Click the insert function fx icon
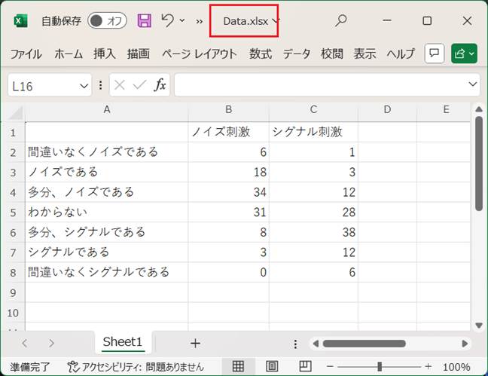The width and height of the screenshot is (488, 376). [x=160, y=86]
